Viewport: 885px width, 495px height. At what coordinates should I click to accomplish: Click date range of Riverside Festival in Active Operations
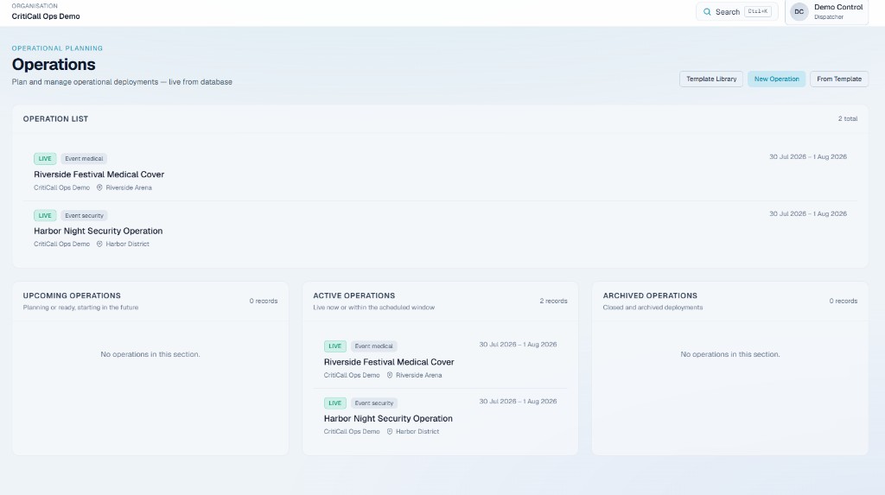click(518, 345)
